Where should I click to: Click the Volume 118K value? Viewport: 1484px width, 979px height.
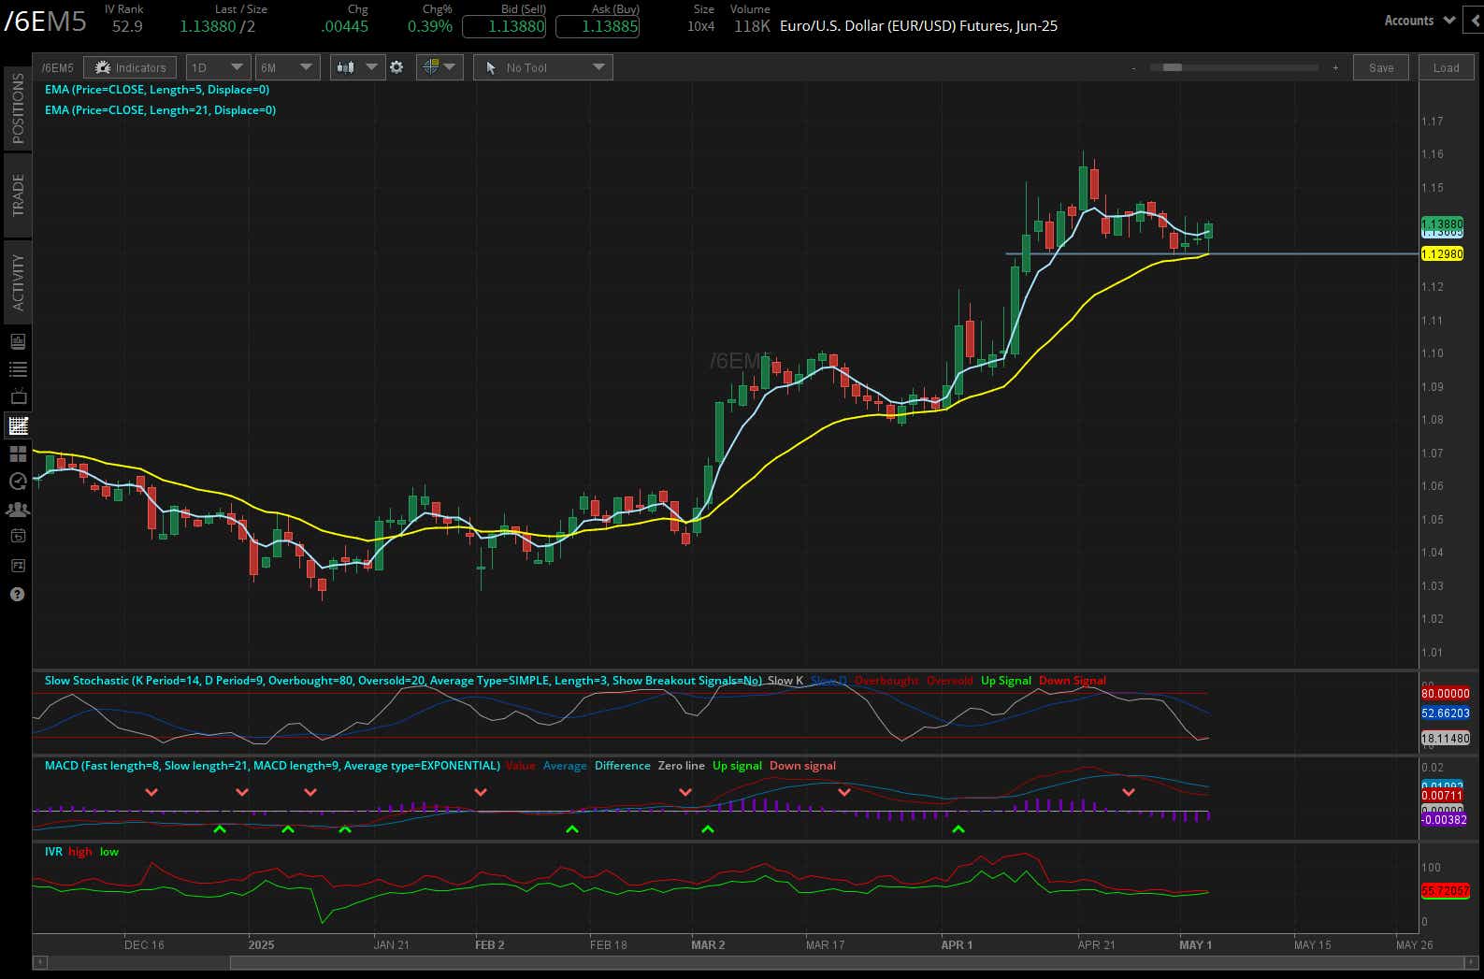(752, 26)
